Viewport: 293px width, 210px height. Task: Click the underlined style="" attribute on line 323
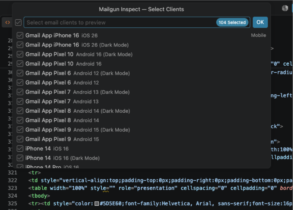click(x=103, y=188)
